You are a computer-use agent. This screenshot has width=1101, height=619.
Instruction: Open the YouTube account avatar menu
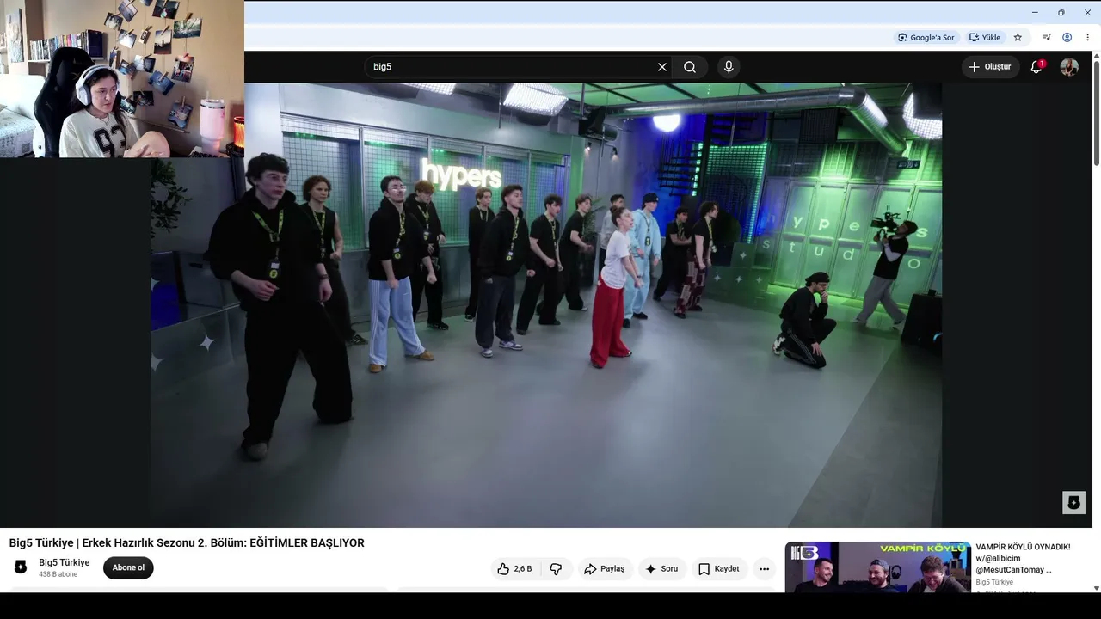tap(1069, 67)
